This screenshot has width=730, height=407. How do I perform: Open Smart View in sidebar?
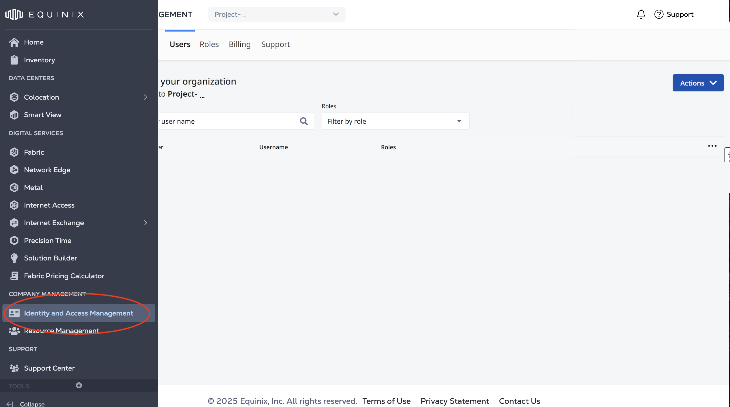coord(79,115)
